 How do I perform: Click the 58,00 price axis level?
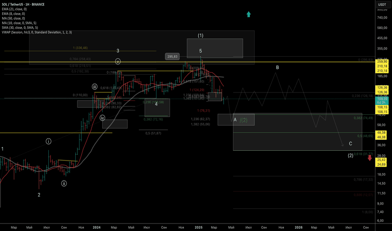(x=381, y=125)
